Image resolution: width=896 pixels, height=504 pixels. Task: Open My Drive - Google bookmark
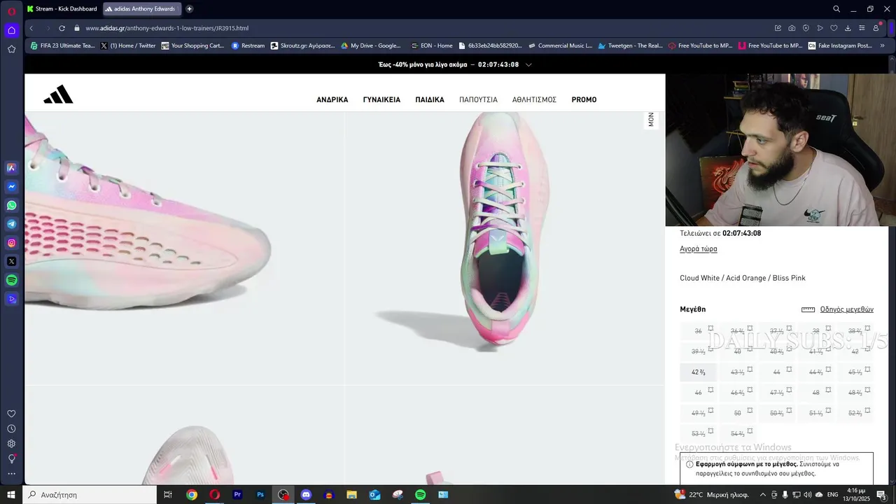click(371, 45)
